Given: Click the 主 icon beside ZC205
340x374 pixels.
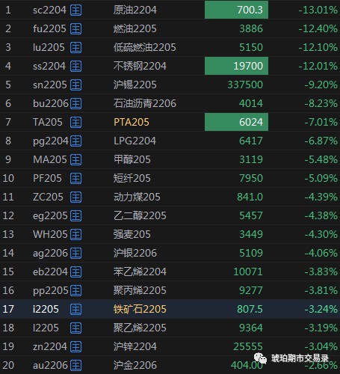Looking at the screenshot, I should [x=75, y=197].
